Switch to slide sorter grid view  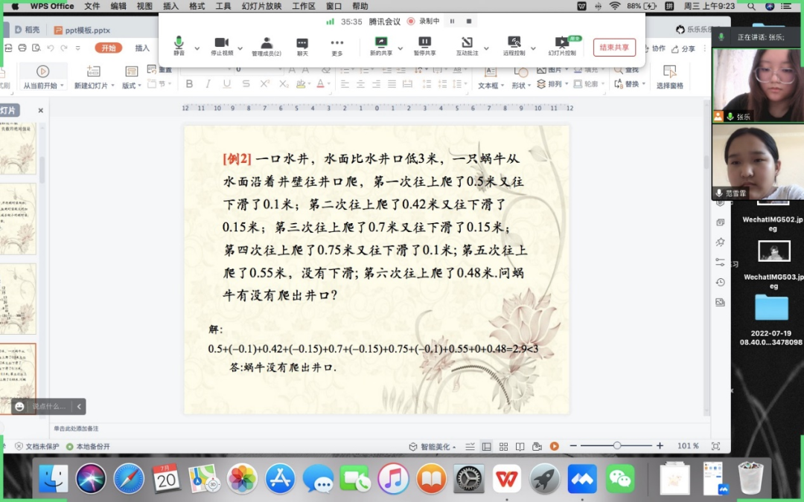(x=503, y=447)
